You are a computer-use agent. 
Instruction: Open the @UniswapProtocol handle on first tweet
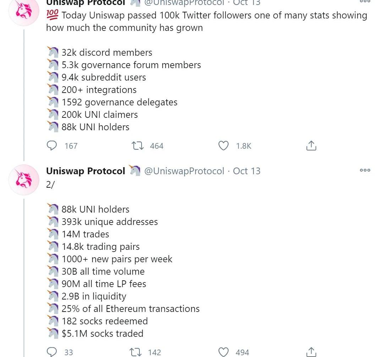pyautogui.click(x=184, y=3)
